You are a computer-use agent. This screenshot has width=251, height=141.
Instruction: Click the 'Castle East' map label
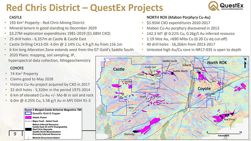click(150, 67)
